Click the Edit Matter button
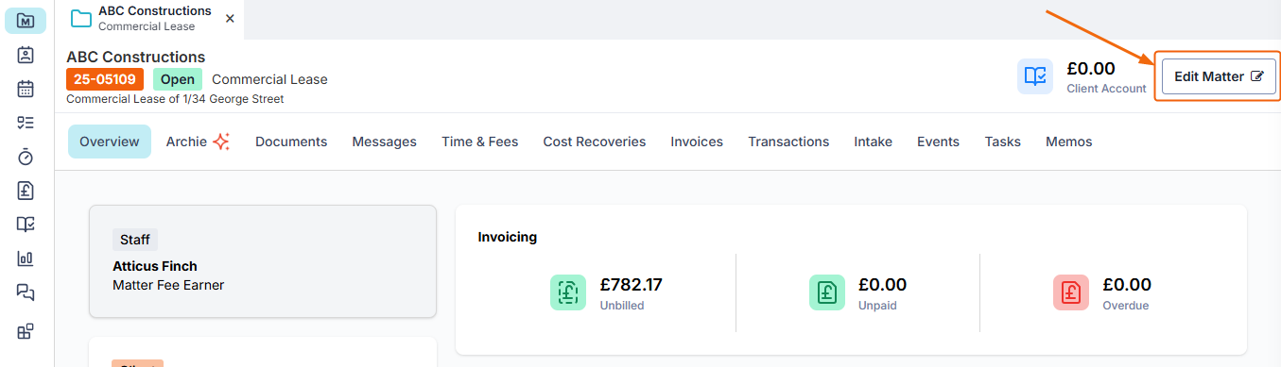Screen dimensions: 1281x367 1219,76
